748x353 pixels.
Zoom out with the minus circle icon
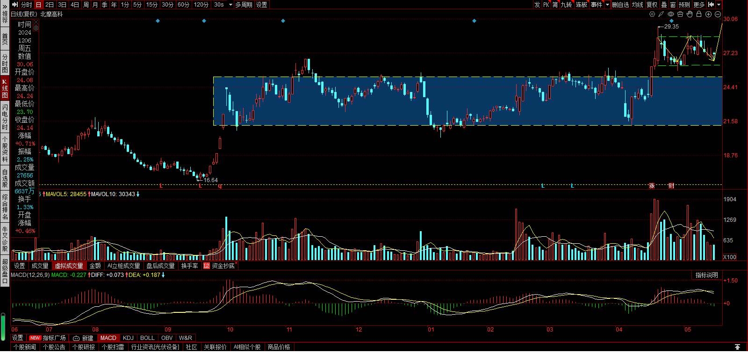point(718,14)
